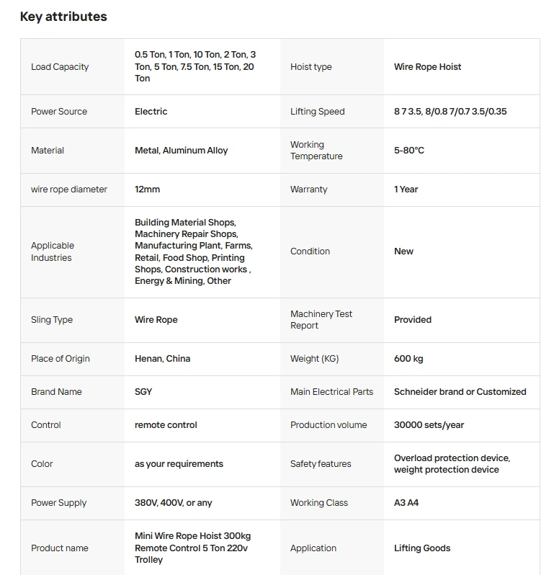Image resolution: width=554 pixels, height=575 pixels.
Task: Click the 5-80°C working temperature value
Action: (x=408, y=151)
